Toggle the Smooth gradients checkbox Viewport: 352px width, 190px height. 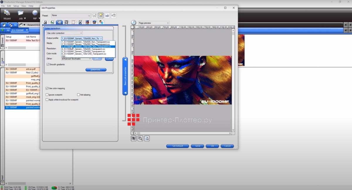pos(48,64)
